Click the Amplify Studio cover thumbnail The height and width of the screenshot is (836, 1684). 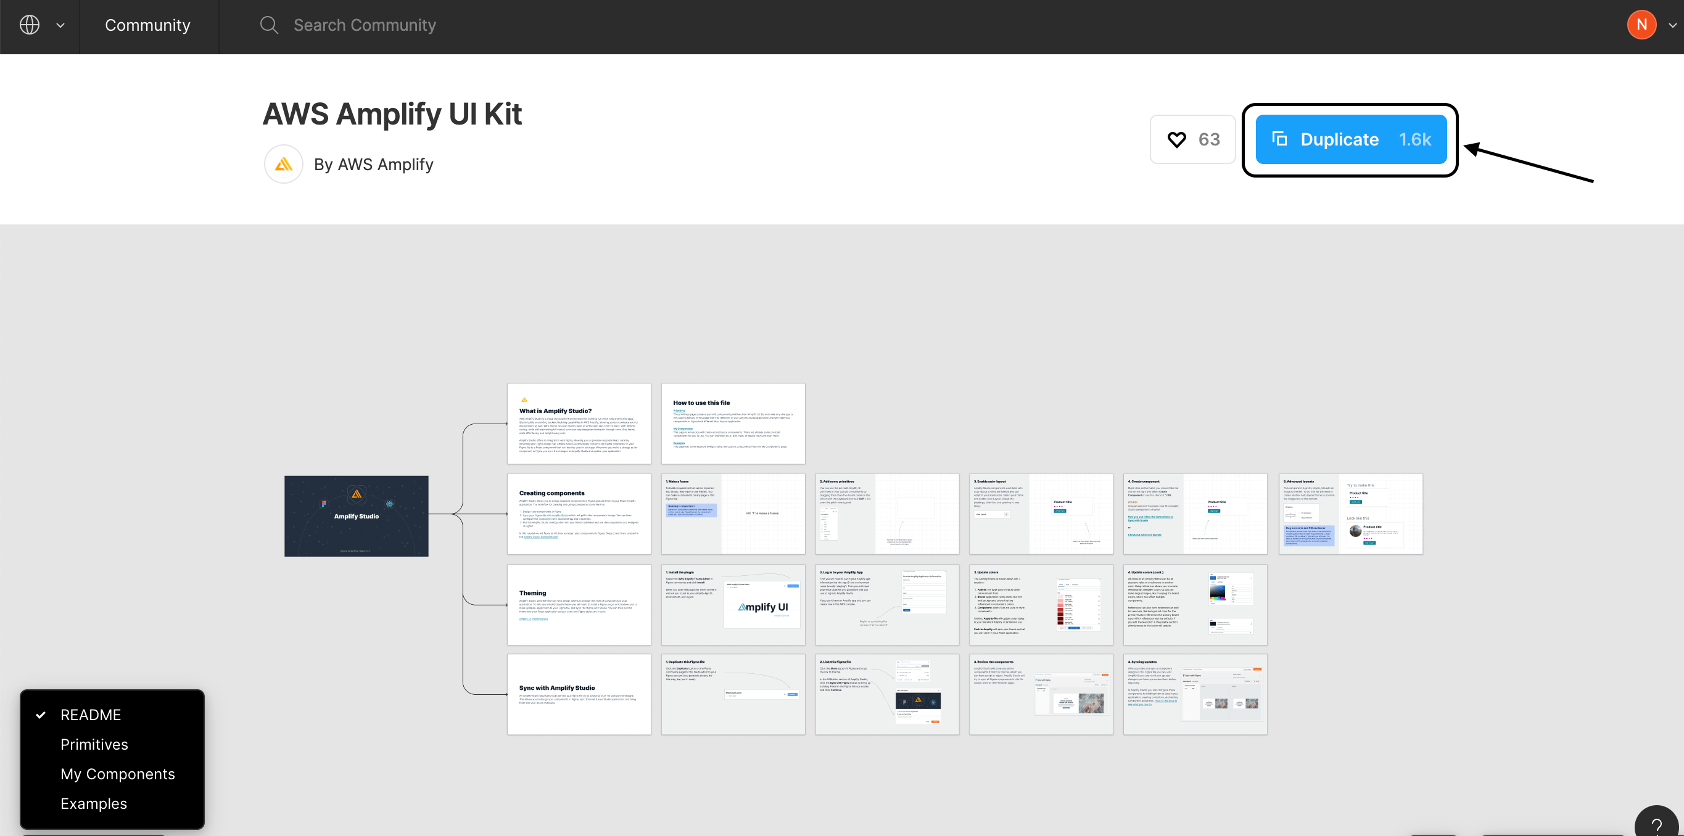tap(357, 516)
